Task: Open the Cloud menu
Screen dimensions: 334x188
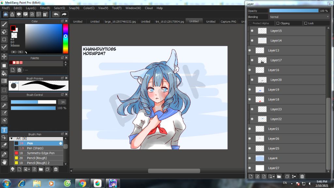Action: (x=149, y=8)
